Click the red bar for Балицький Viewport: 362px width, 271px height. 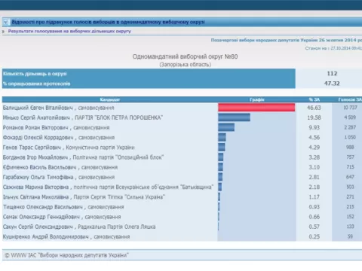pos(256,108)
